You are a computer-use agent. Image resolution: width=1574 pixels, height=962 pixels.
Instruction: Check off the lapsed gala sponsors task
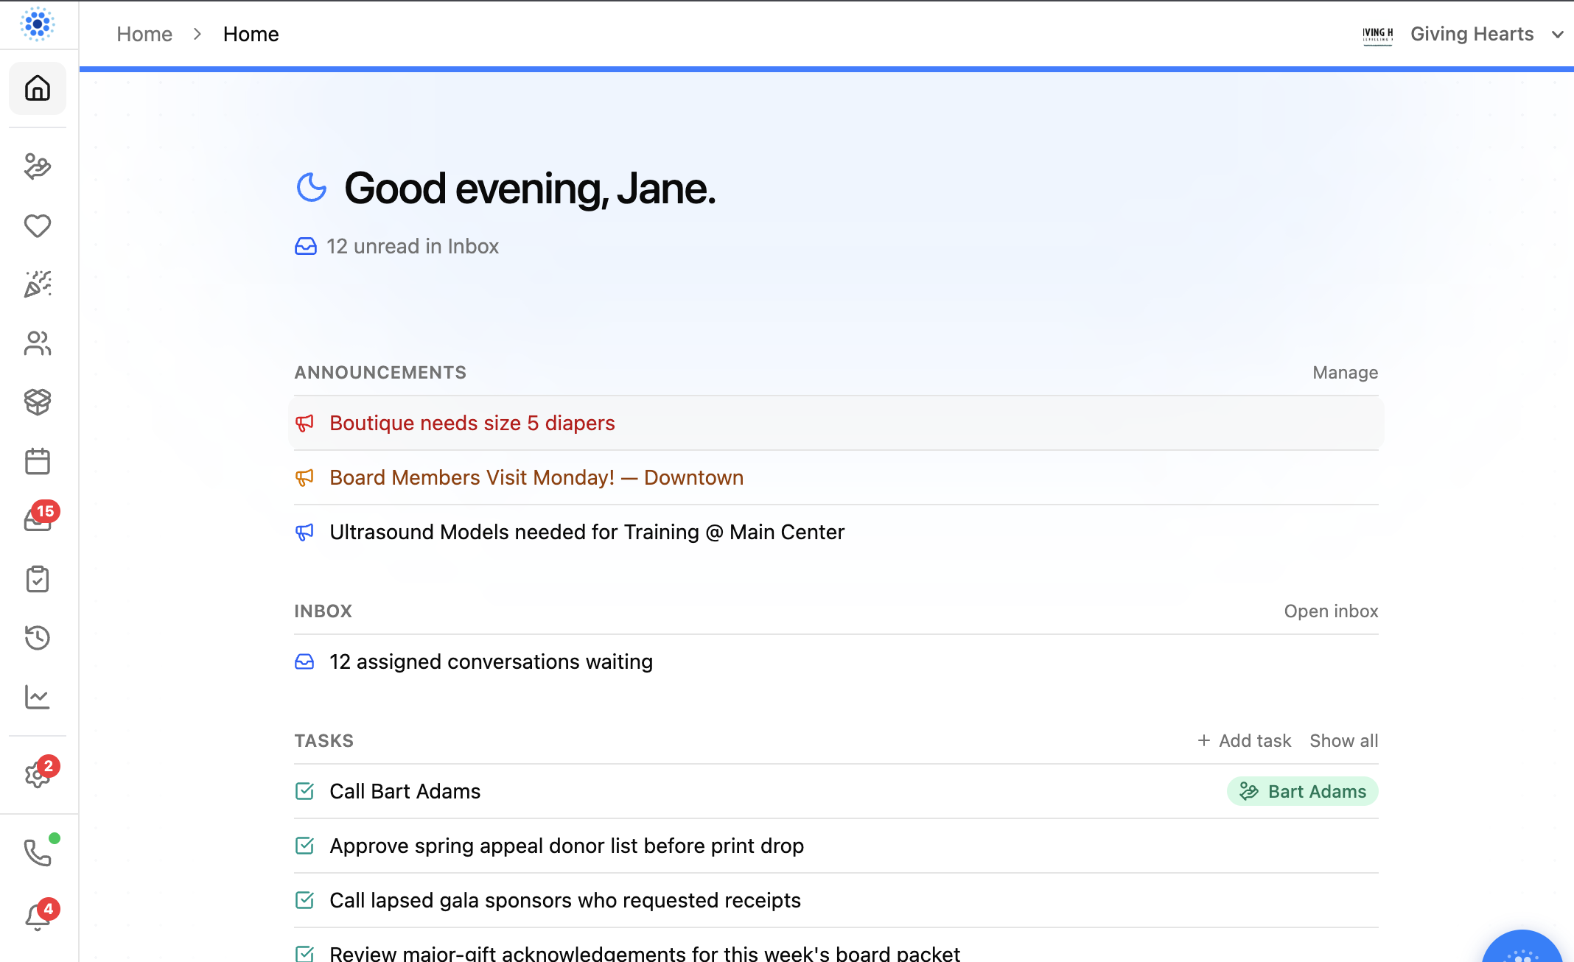pyautogui.click(x=304, y=900)
